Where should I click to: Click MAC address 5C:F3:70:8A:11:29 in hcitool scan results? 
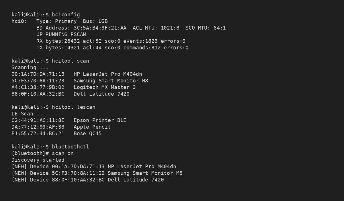(38, 81)
